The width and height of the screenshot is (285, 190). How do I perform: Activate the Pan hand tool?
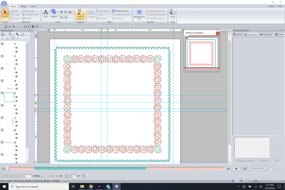[x=62, y=17]
